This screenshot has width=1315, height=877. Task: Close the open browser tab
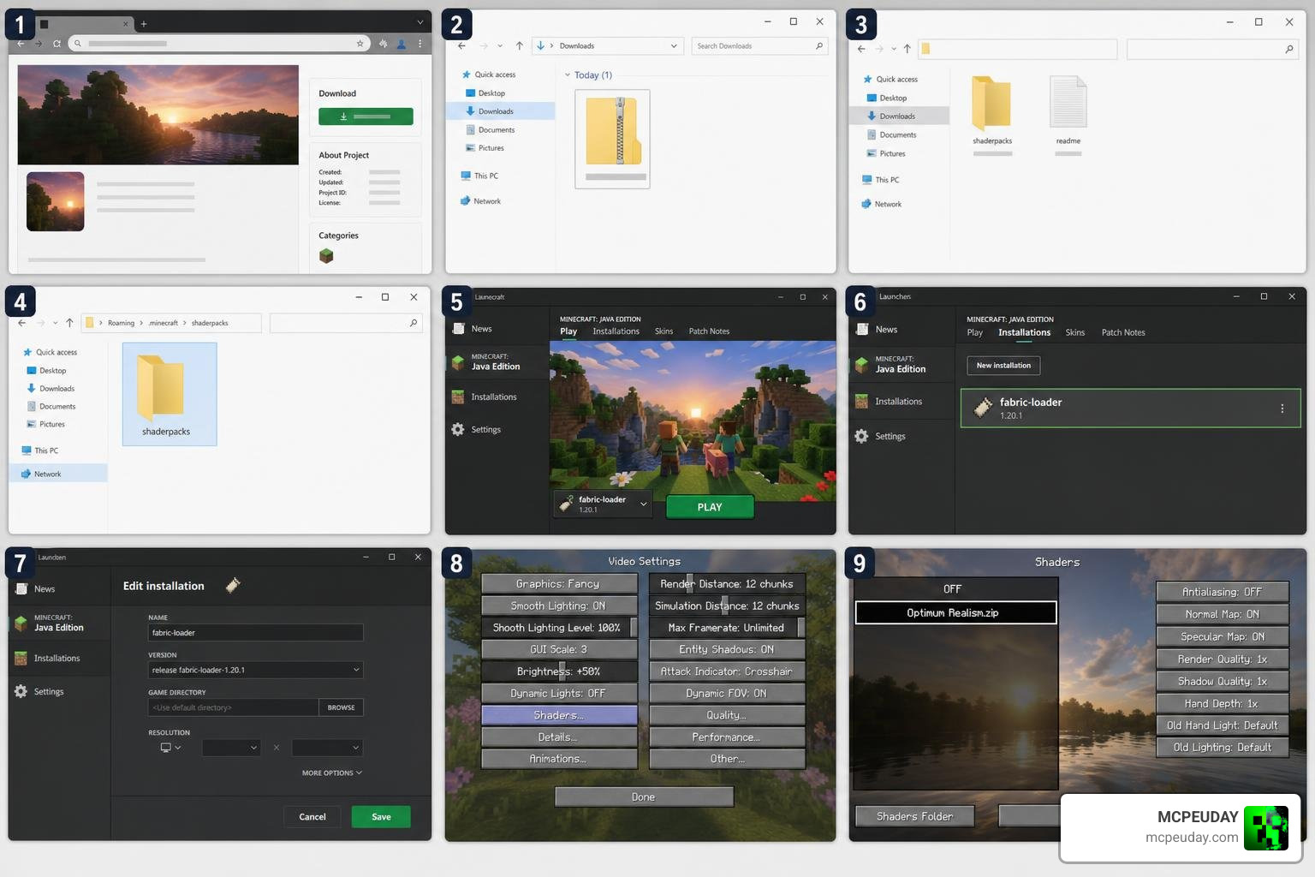click(x=125, y=24)
